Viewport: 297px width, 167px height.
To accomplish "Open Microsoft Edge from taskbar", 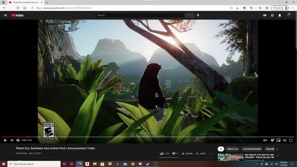I will pyautogui.click(x=79, y=164).
